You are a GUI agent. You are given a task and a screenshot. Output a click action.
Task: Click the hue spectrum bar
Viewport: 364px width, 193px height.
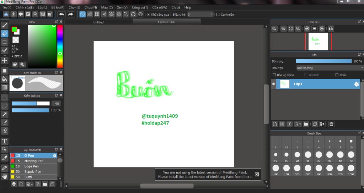[60, 46]
